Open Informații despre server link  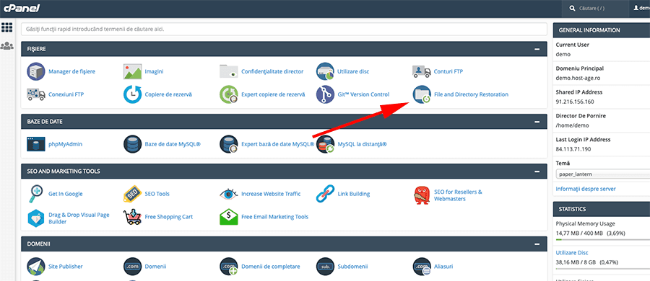point(585,189)
